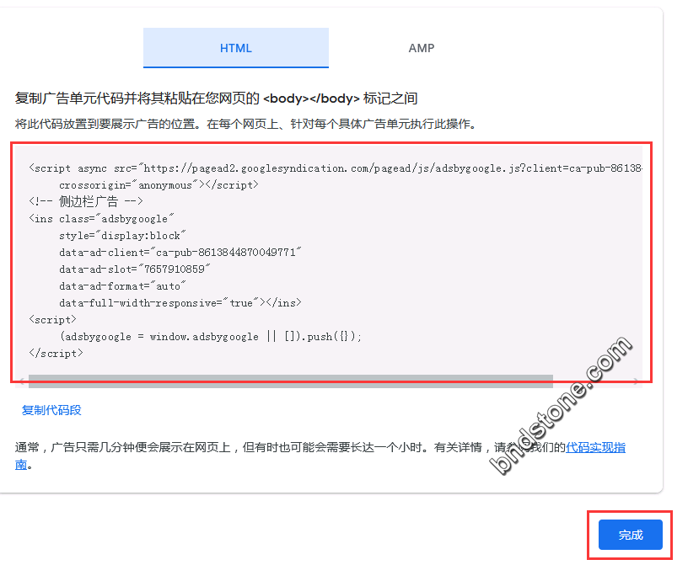Click the 复制代码段 link
The height and width of the screenshot is (565, 688).
coord(51,410)
